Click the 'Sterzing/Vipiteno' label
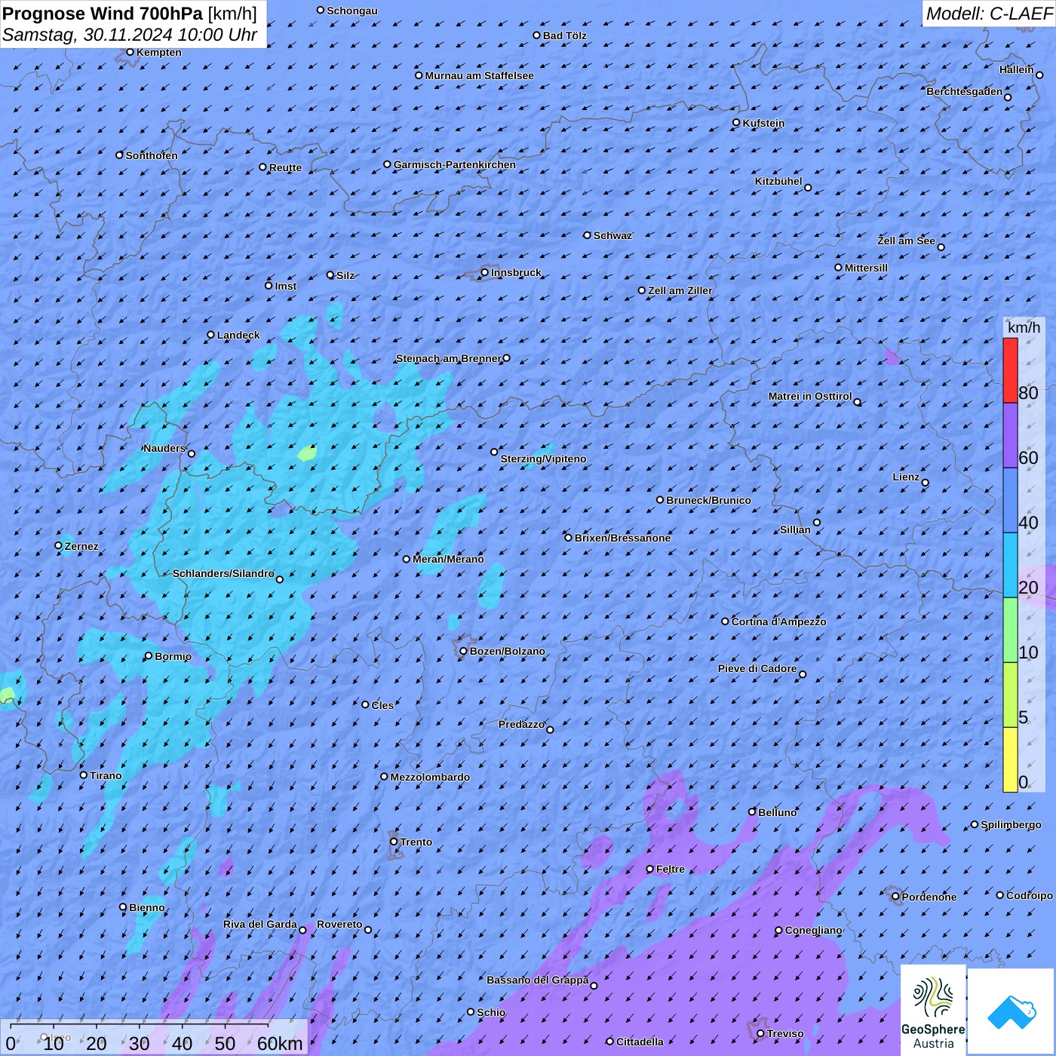Screen dimensions: 1056x1056 point(543,459)
